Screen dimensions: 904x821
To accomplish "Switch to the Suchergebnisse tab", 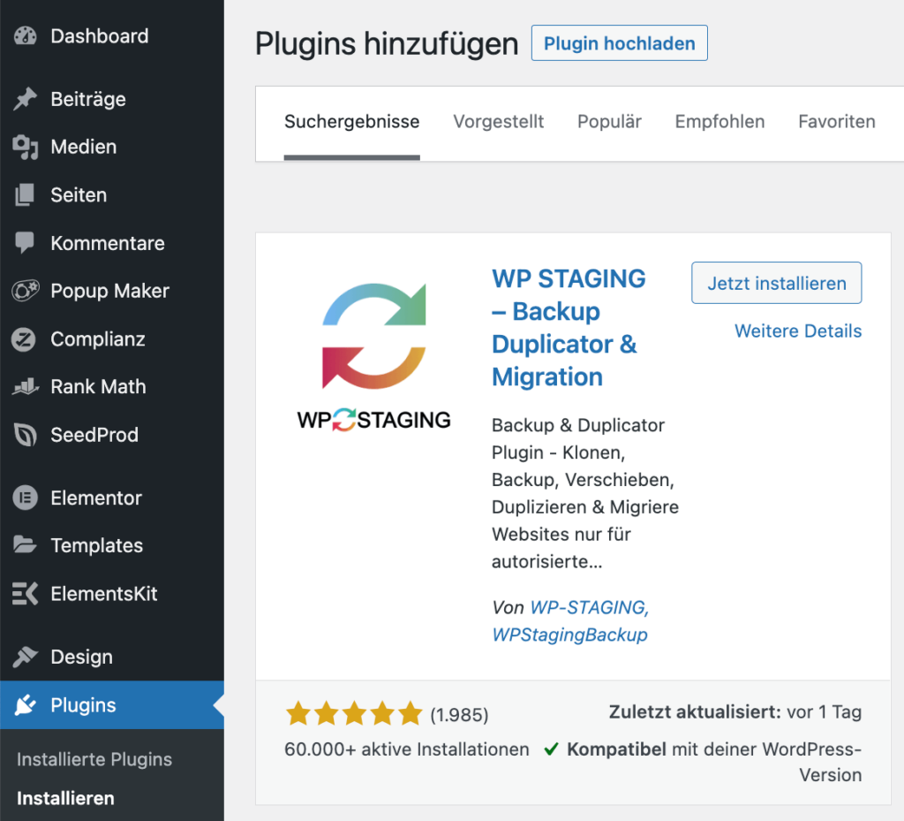I will pos(351,122).
